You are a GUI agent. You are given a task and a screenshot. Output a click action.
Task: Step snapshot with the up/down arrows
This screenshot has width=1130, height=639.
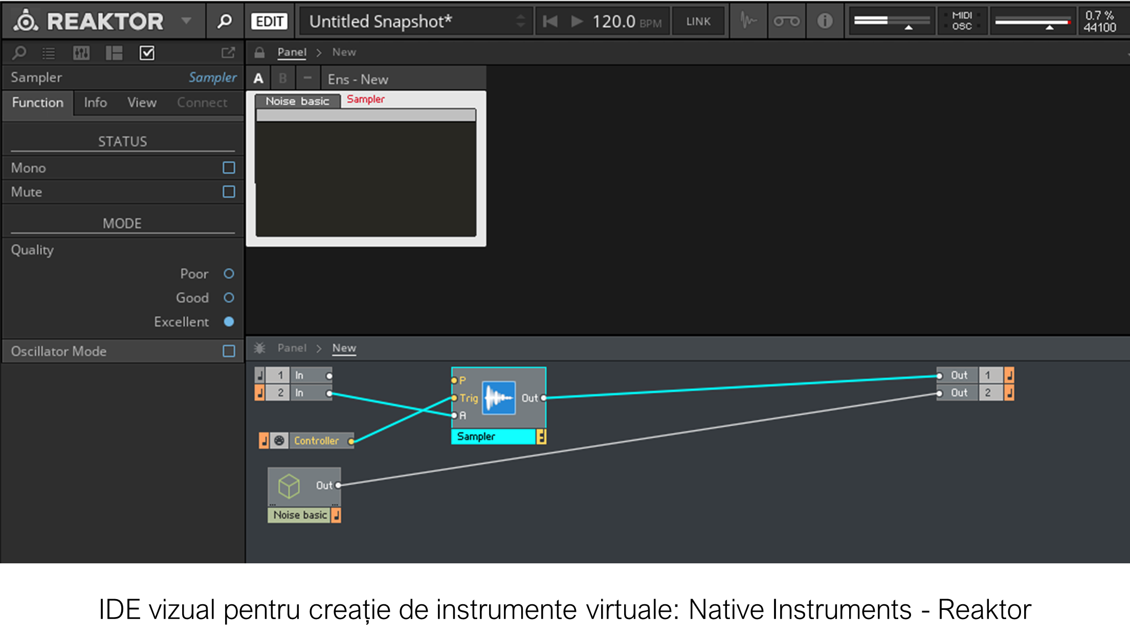[520, 21]
